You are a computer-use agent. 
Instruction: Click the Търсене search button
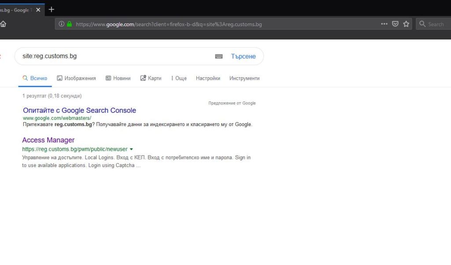pos(243,56)
